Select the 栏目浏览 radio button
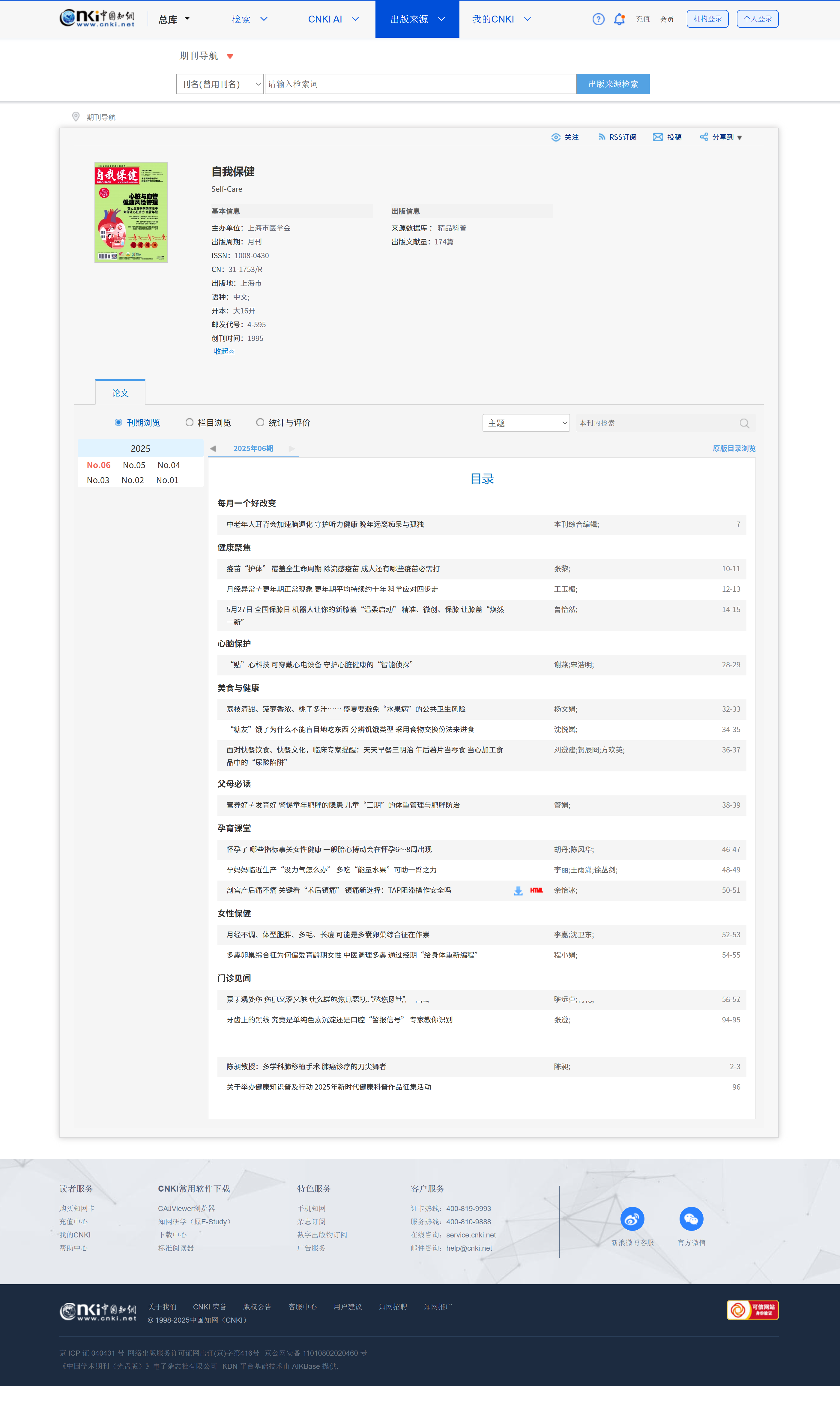This screenshot has height=1424, width=840. point(190,423)
